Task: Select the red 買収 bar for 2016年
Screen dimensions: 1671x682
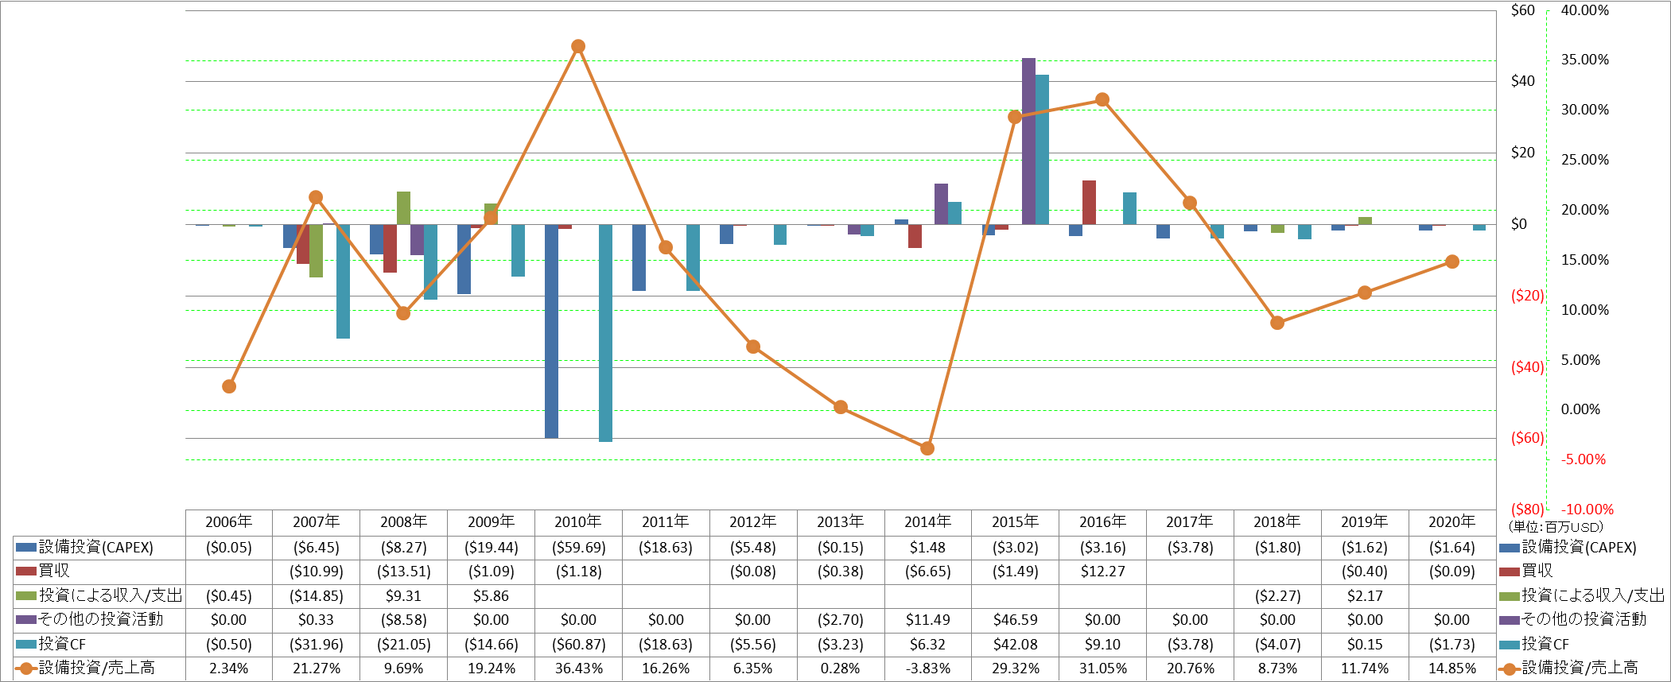Action: click(1089, 203)
